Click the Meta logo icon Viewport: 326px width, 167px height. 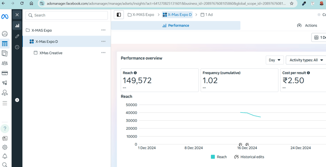(x=5, y=17)
